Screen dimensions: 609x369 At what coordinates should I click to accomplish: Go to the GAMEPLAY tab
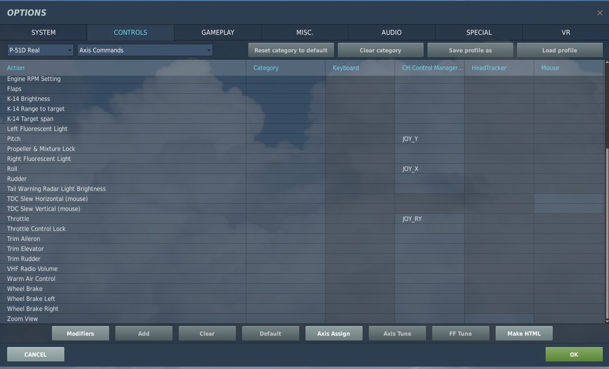click(x=217, y=32)
